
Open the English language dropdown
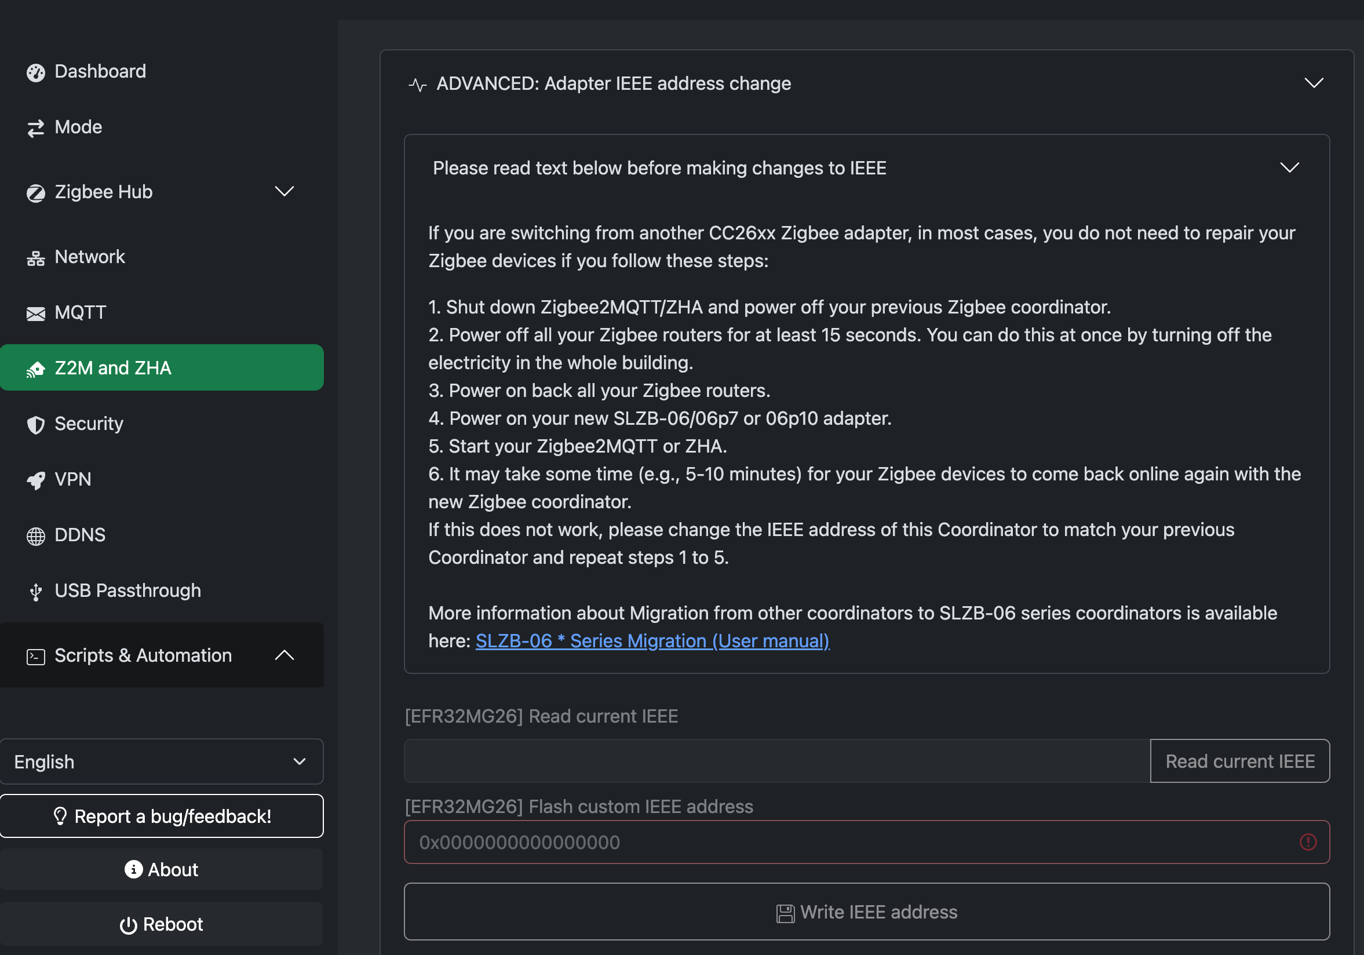(x=162, y=761)
